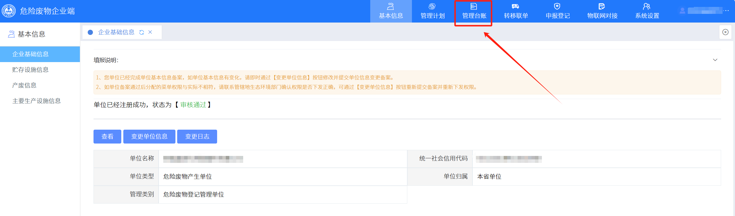Click the green 审核通过 status text

pos(193,105)
